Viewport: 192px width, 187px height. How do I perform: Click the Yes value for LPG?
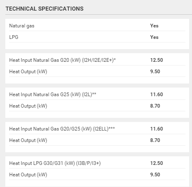(154, 37)
